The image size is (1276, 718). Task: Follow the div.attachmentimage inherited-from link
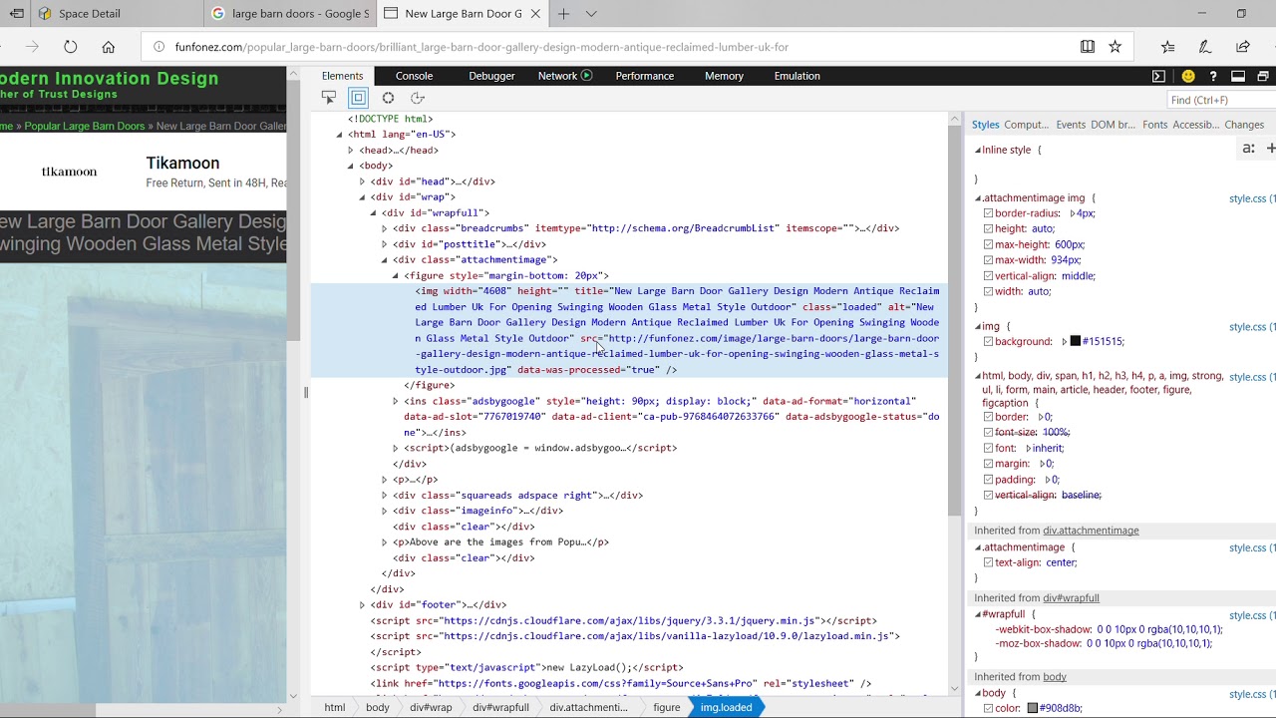tap(1091, 531)
